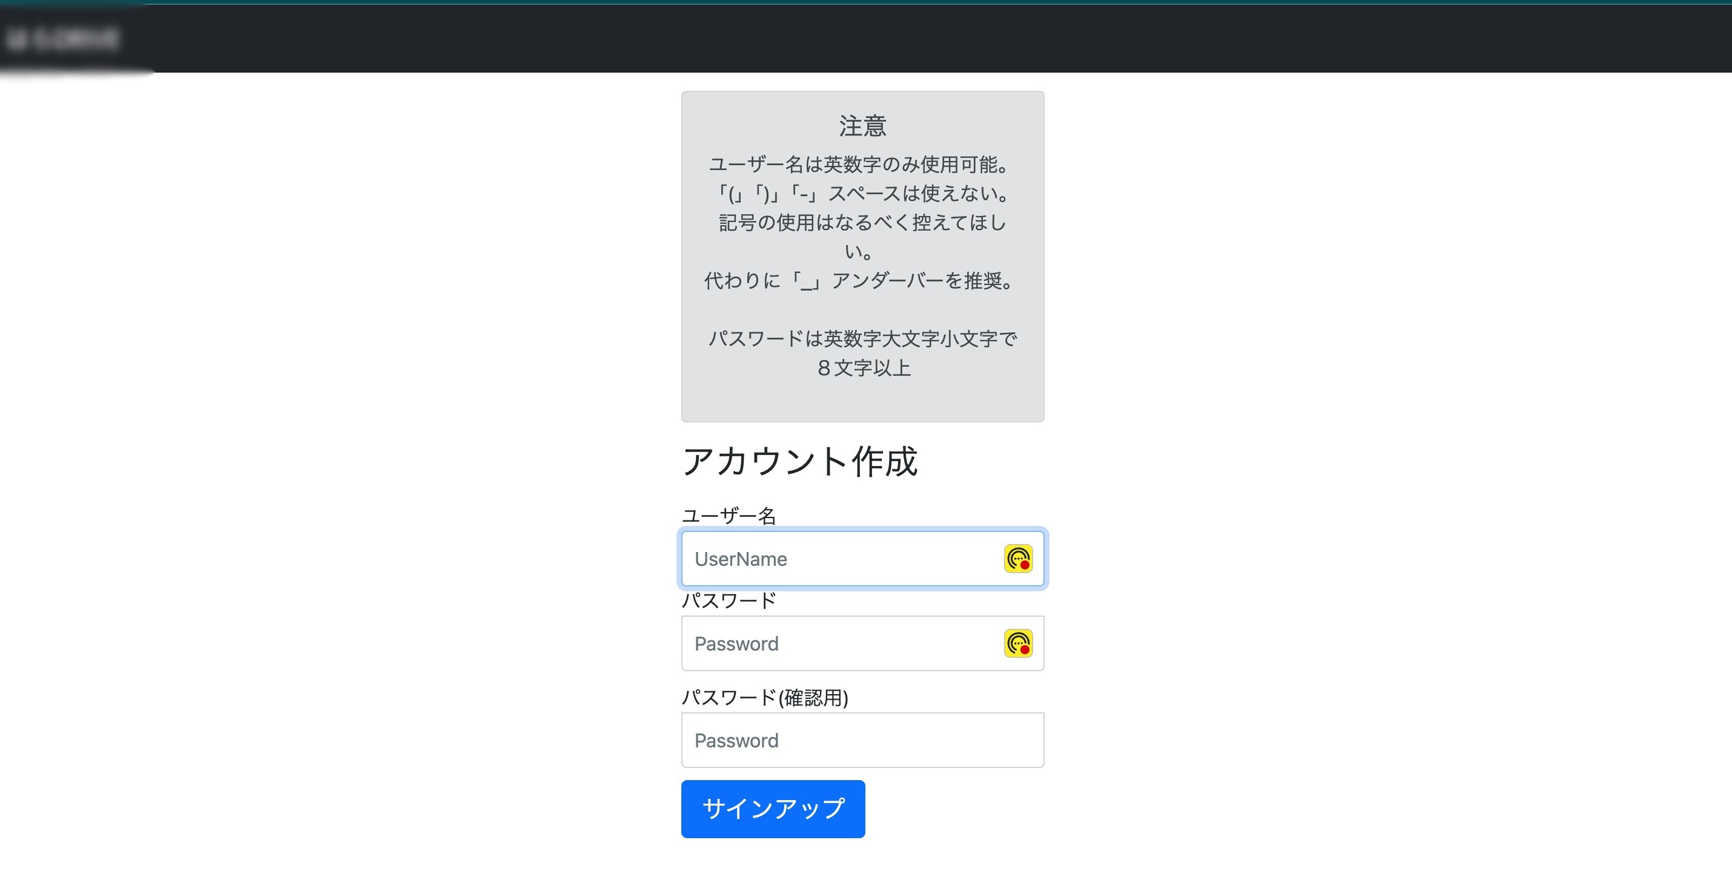Click the red badge on the username autofill icon

coord(1024,566)
